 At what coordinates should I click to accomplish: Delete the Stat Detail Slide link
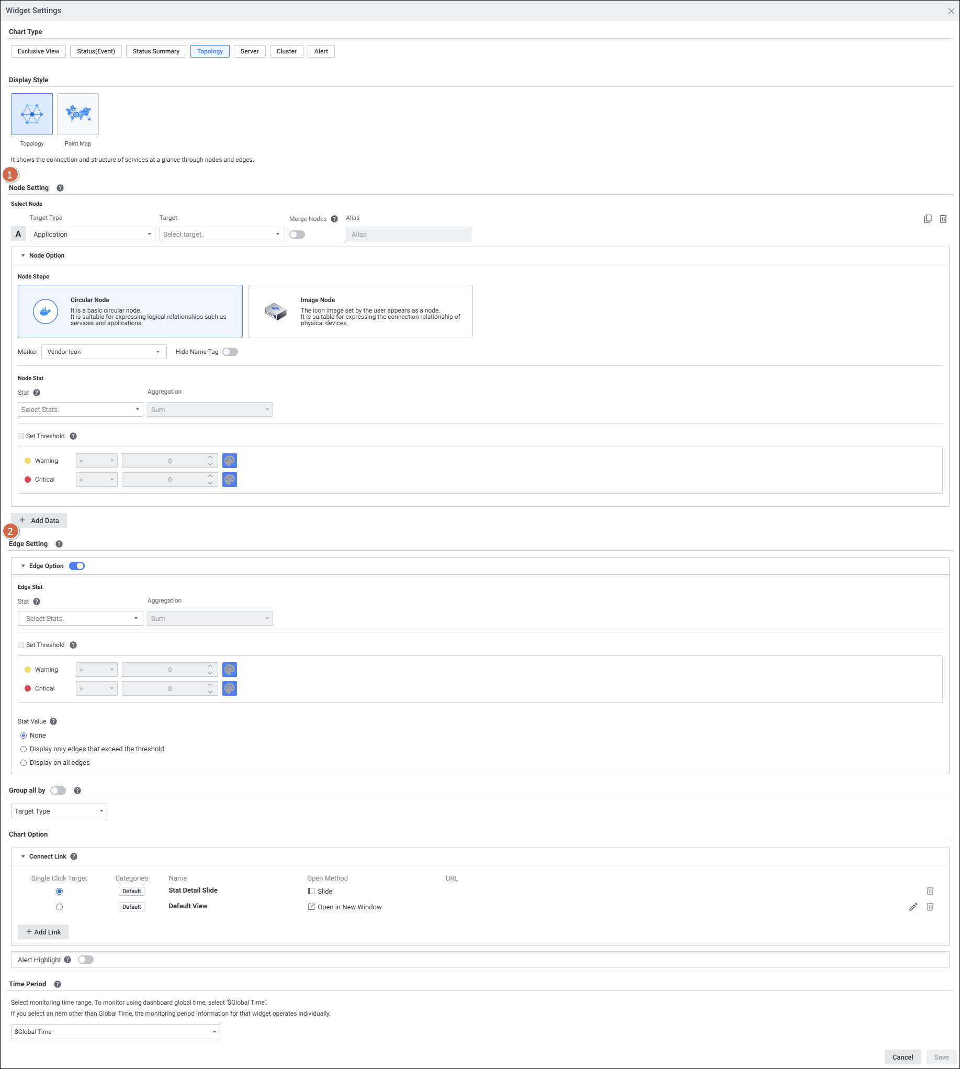click(x=930, y=891)
